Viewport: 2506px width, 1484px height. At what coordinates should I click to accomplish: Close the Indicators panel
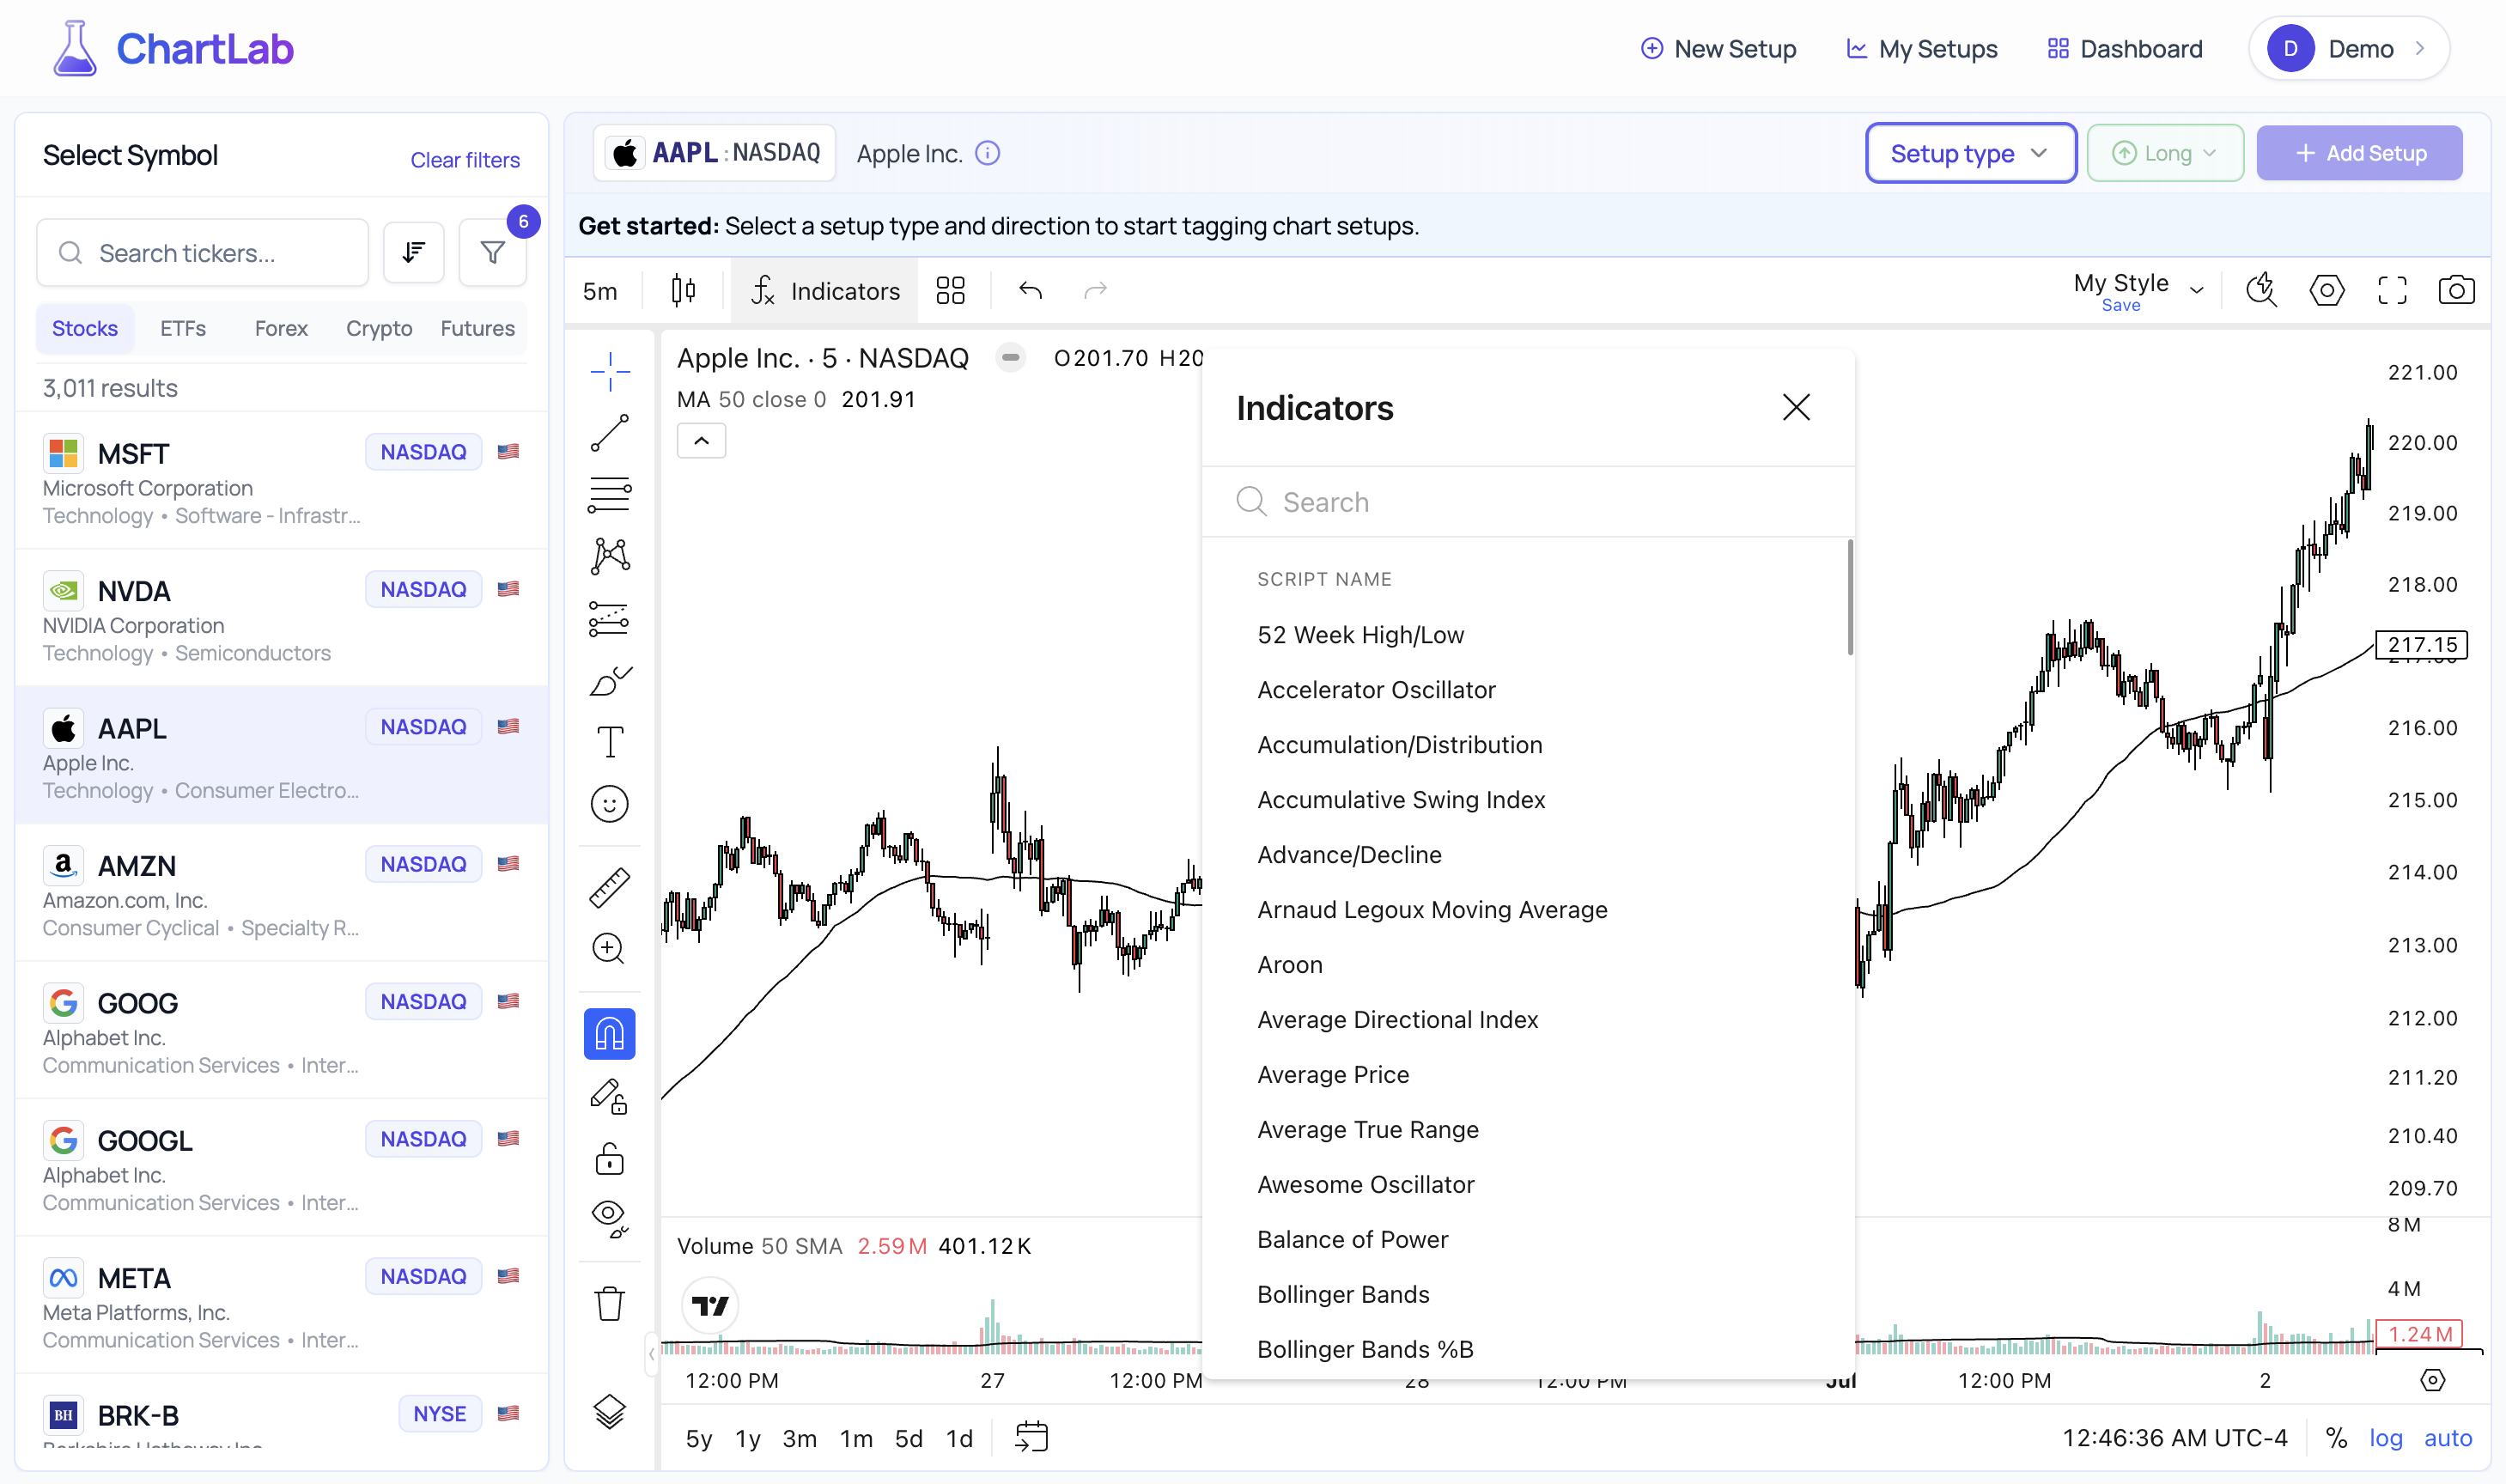coord(1796,407)
